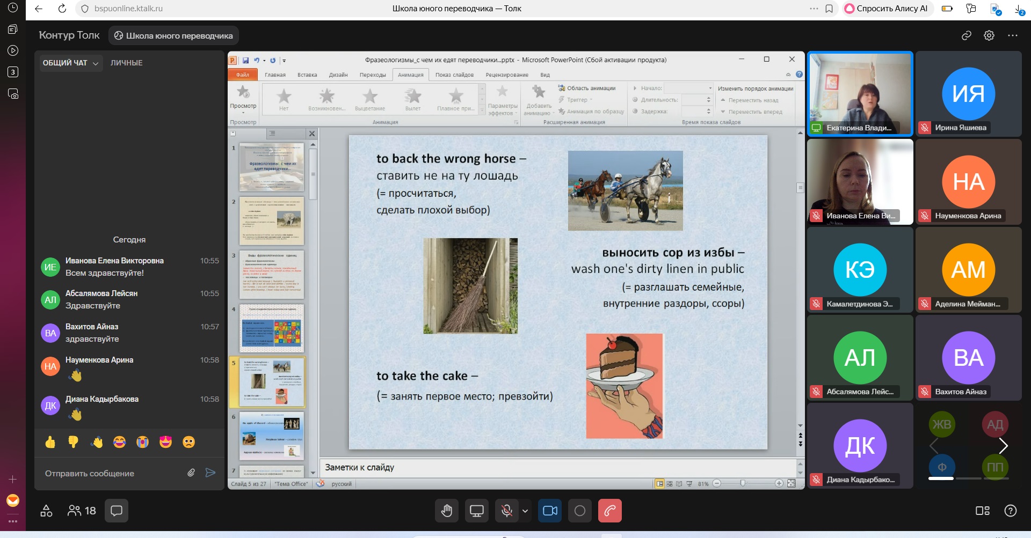
Task: Open help question mark icon
Action: click(x=1010, y=511)
